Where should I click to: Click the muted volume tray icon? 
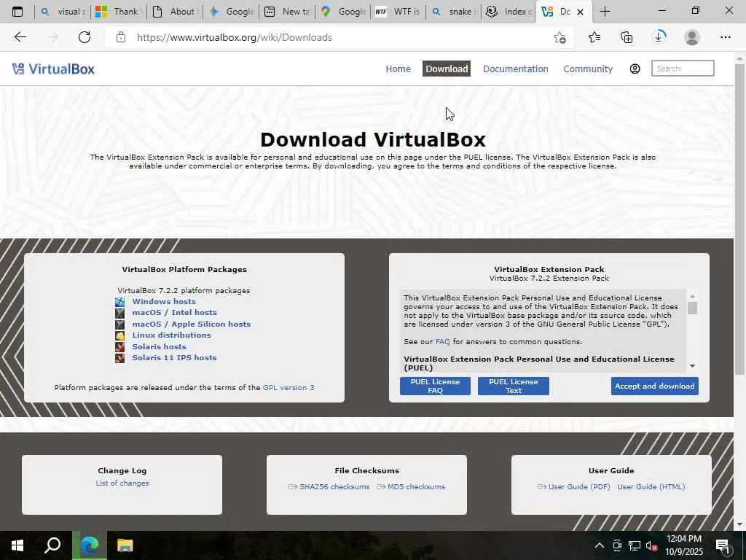[651, 545]
